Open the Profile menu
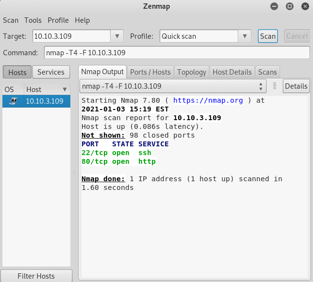This screenshot has width=313, height=282. click(x=58, y=20)
